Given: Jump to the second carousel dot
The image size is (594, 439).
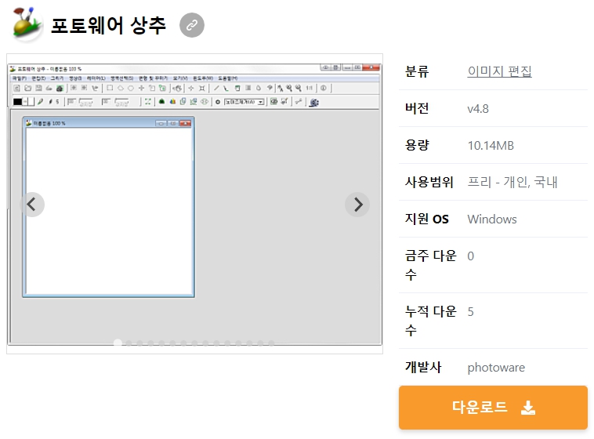Looking at the screenshot, I should pos(129,343).
